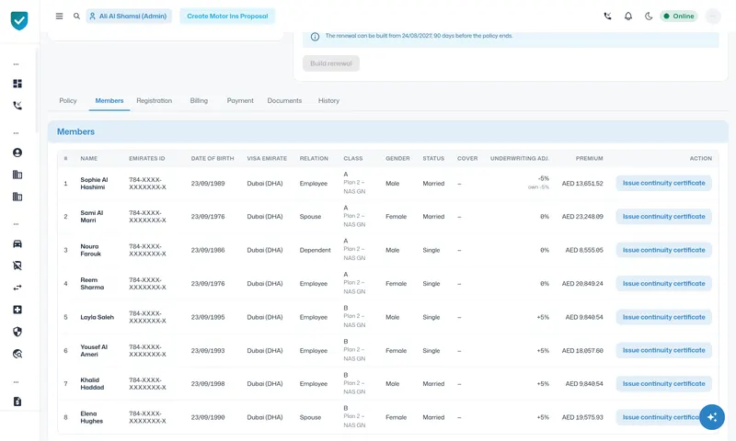736x441 pixels.
Task: Select the name Sophie Al Hashimi
Action: click(94, 183)
